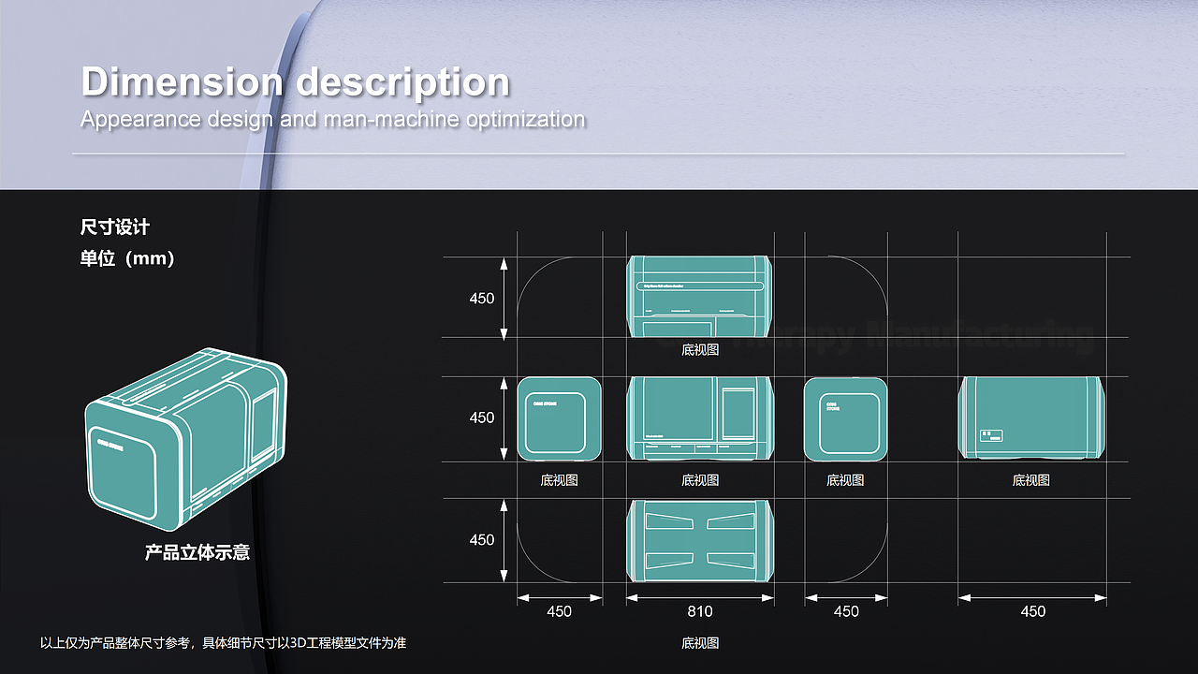Select the "底视图" label under the right end-view drawing

845,480
